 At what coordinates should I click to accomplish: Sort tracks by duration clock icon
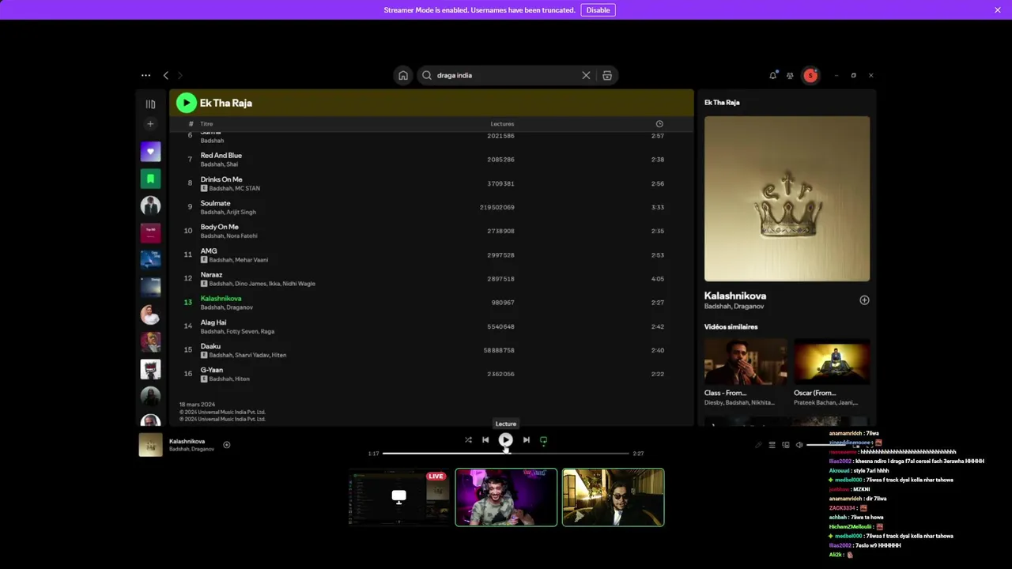[659, 123]
